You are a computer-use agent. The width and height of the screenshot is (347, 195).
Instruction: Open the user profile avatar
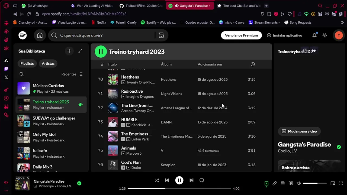(339, 35)
